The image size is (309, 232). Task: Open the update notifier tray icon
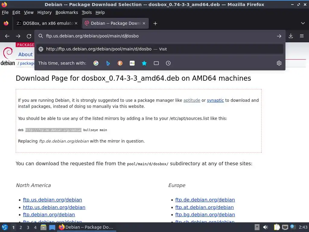point(293,227)
